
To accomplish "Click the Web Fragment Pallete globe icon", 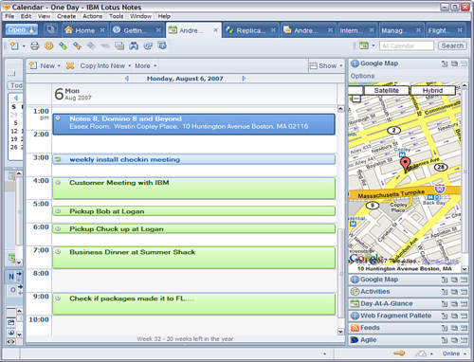I will (355, 316).
